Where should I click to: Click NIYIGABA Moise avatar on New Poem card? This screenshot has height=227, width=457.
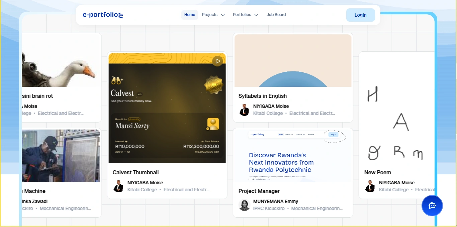pos(370,186)
